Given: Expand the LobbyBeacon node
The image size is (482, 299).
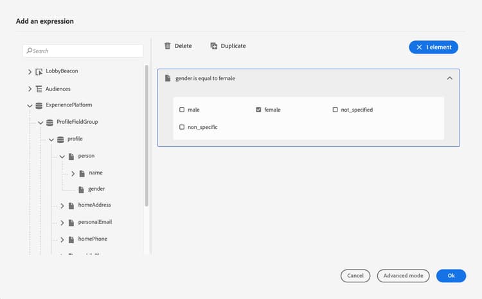Looking at the screenshot, I should 30,72.
